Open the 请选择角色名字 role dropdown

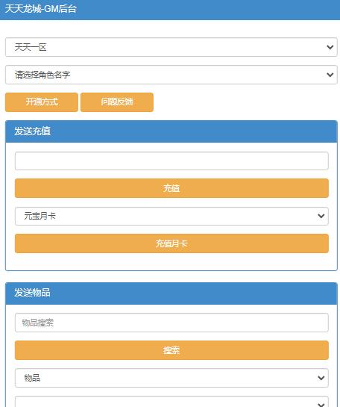tap(171, 75)
